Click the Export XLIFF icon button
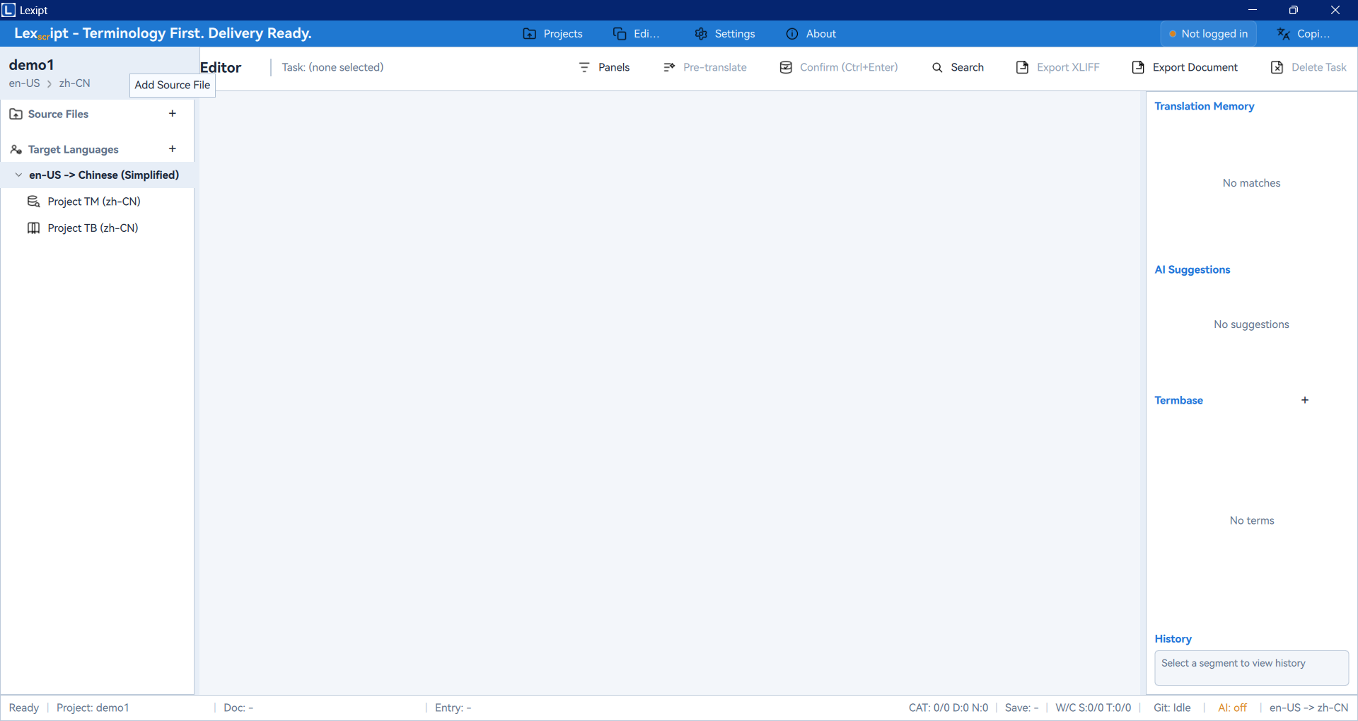 coord(1022,67)
